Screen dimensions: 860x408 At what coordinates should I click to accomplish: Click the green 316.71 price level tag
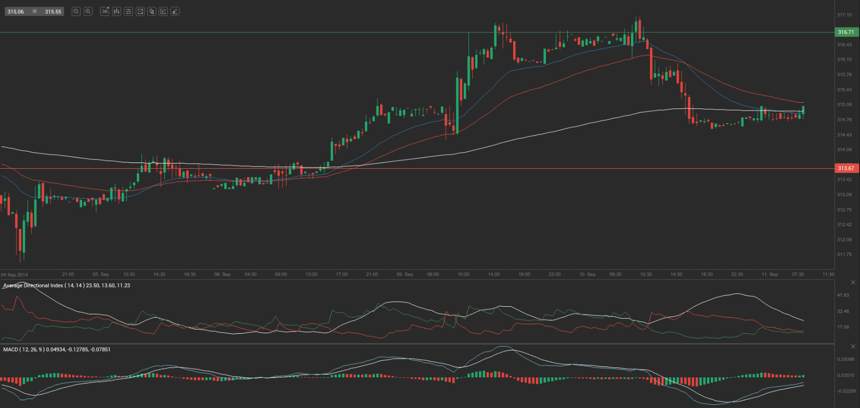point(846,32)
